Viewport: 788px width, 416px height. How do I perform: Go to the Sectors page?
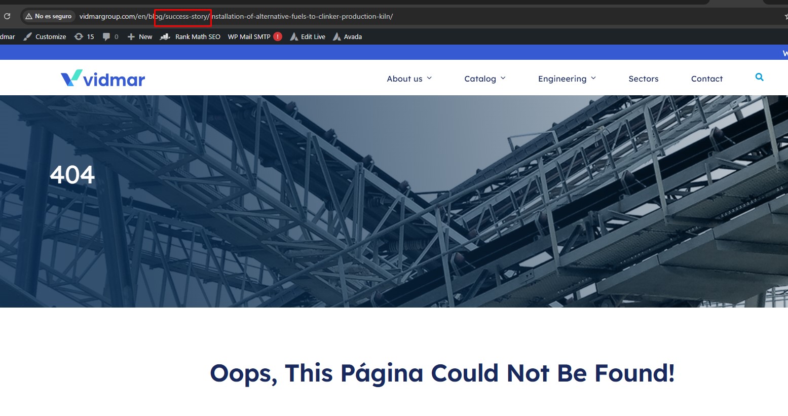pos(644,79)
